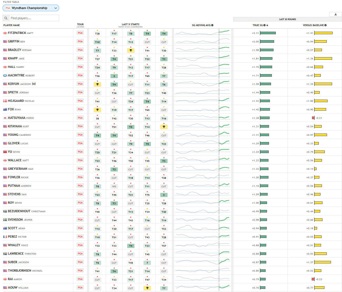Click Hojgaard's +1.00 versus baseline value

(310, 101)
